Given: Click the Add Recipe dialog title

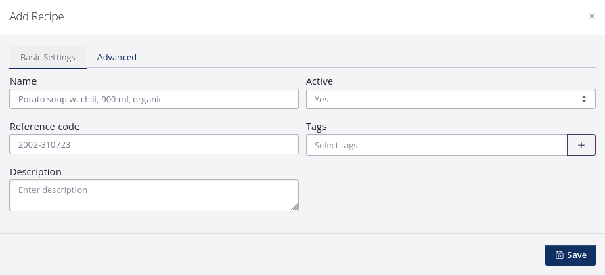Looking at the screenshot, I should coord(37,16).
